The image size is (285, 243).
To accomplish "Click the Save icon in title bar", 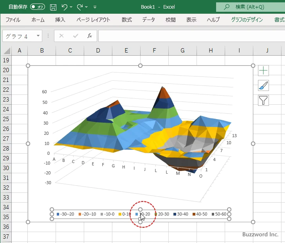I will click(x=53, y=7).
